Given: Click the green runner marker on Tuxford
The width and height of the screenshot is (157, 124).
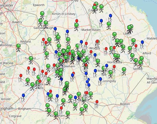Looking at the screenshot, I should 31,60.
